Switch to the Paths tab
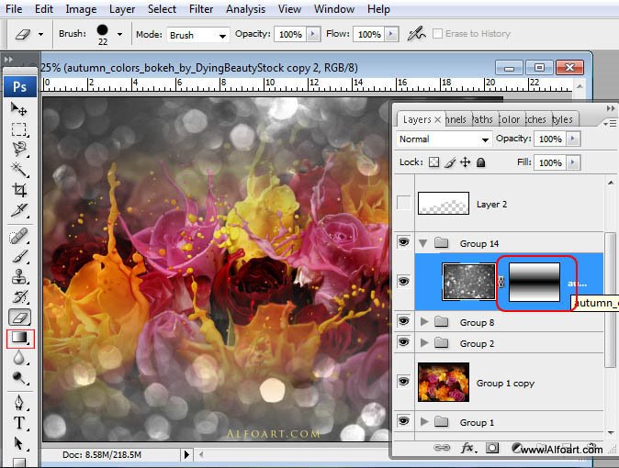The height and width of the screenshot is (468, 619). (483, 119)
